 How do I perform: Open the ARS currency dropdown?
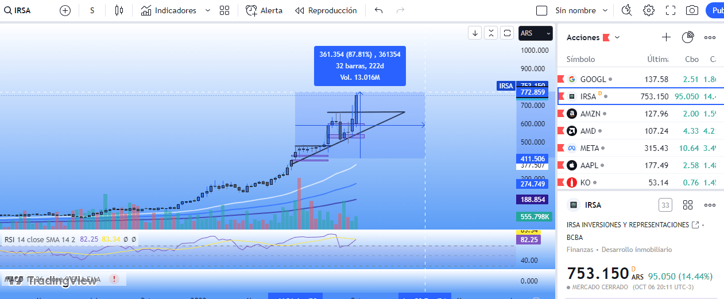(x=536, y=33)
